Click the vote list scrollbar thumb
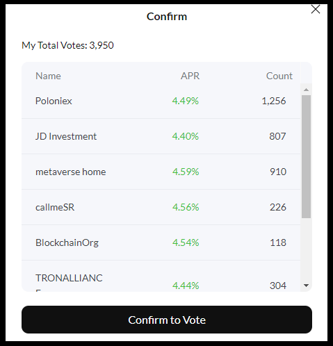Screen dimensions: 333x346 click(x=306, y=156)
